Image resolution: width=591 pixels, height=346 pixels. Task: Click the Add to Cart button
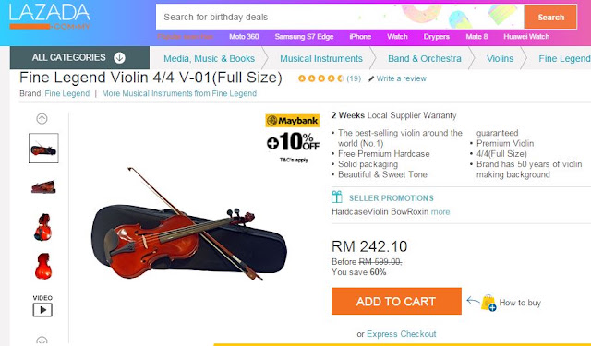(x=396, y=301)
